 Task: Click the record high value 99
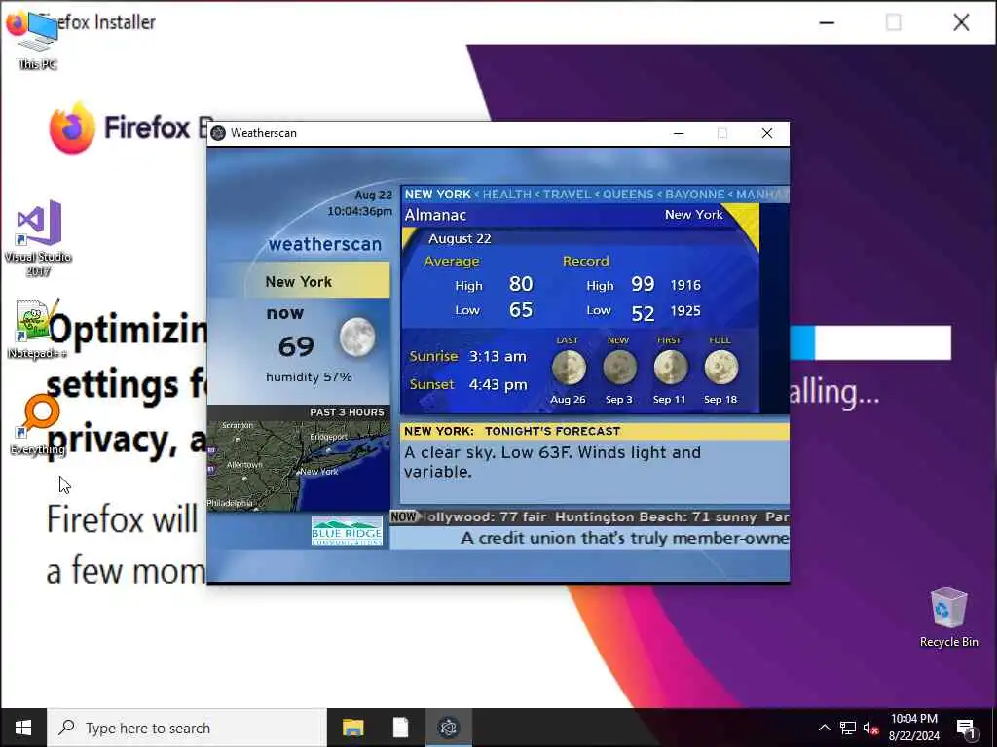point(643,284)
